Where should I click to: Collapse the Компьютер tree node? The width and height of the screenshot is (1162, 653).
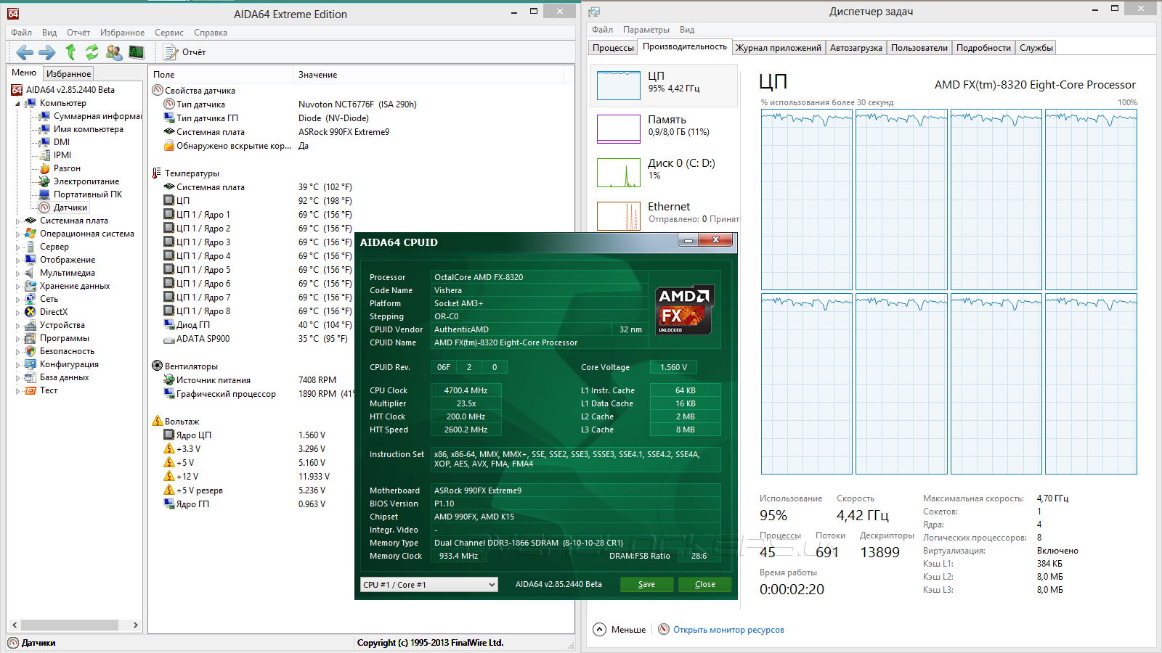pos(18,104)
